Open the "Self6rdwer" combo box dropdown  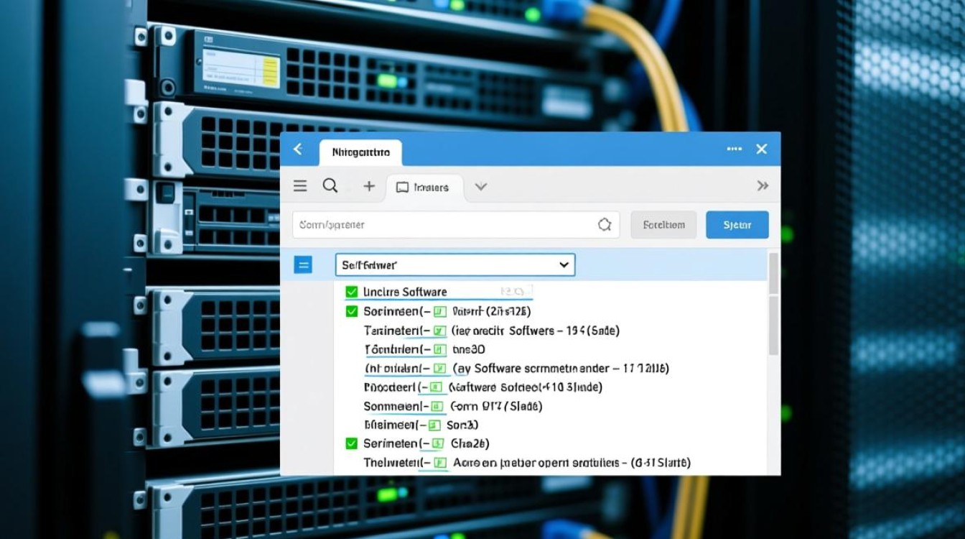tap(455, 265)
